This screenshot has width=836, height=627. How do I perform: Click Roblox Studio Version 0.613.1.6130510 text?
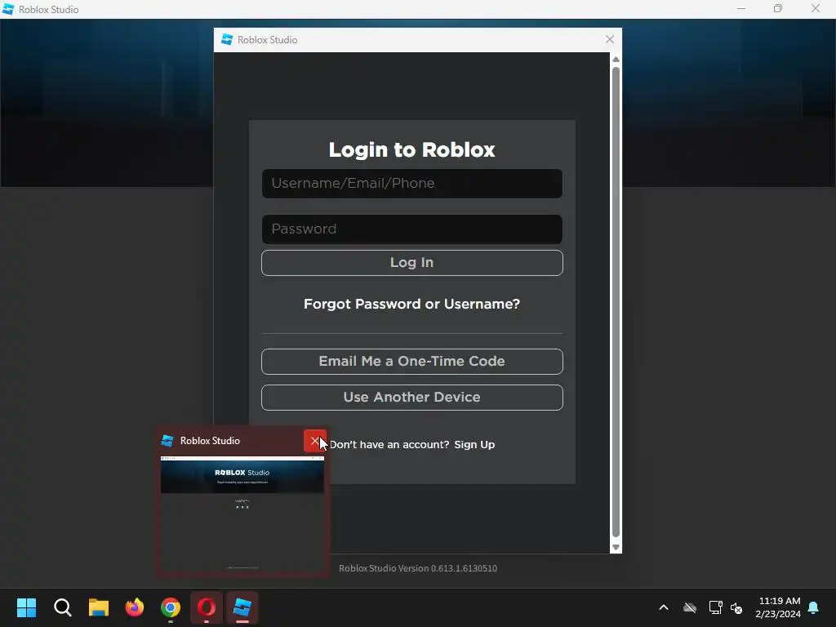coord(418,568)
